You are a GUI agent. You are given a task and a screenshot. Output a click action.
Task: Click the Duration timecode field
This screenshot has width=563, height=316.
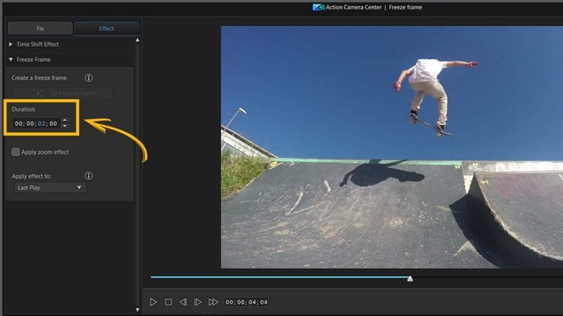tap(36, 124)
